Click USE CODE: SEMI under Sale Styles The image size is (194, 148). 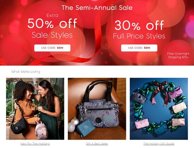(52, 48)
